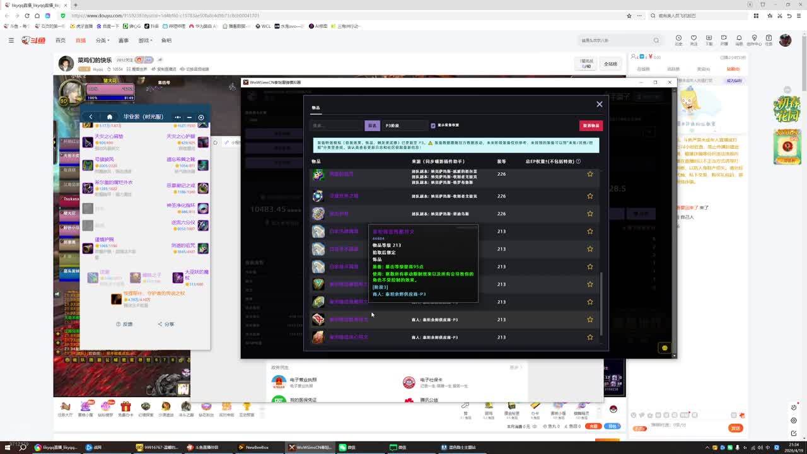Switch to the 物品 tab in dialog
This screenshot has height=454, width=807.
[316, 108]
